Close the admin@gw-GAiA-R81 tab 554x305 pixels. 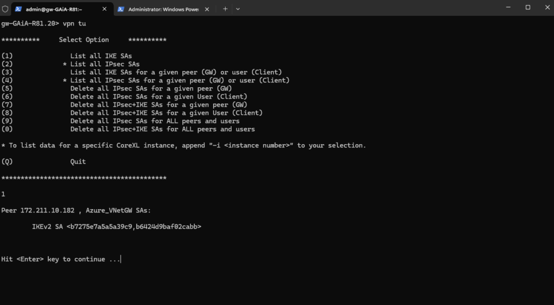click(104, 9)
